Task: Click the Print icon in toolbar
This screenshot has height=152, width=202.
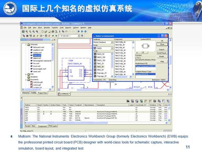Action: click(53, 31)
